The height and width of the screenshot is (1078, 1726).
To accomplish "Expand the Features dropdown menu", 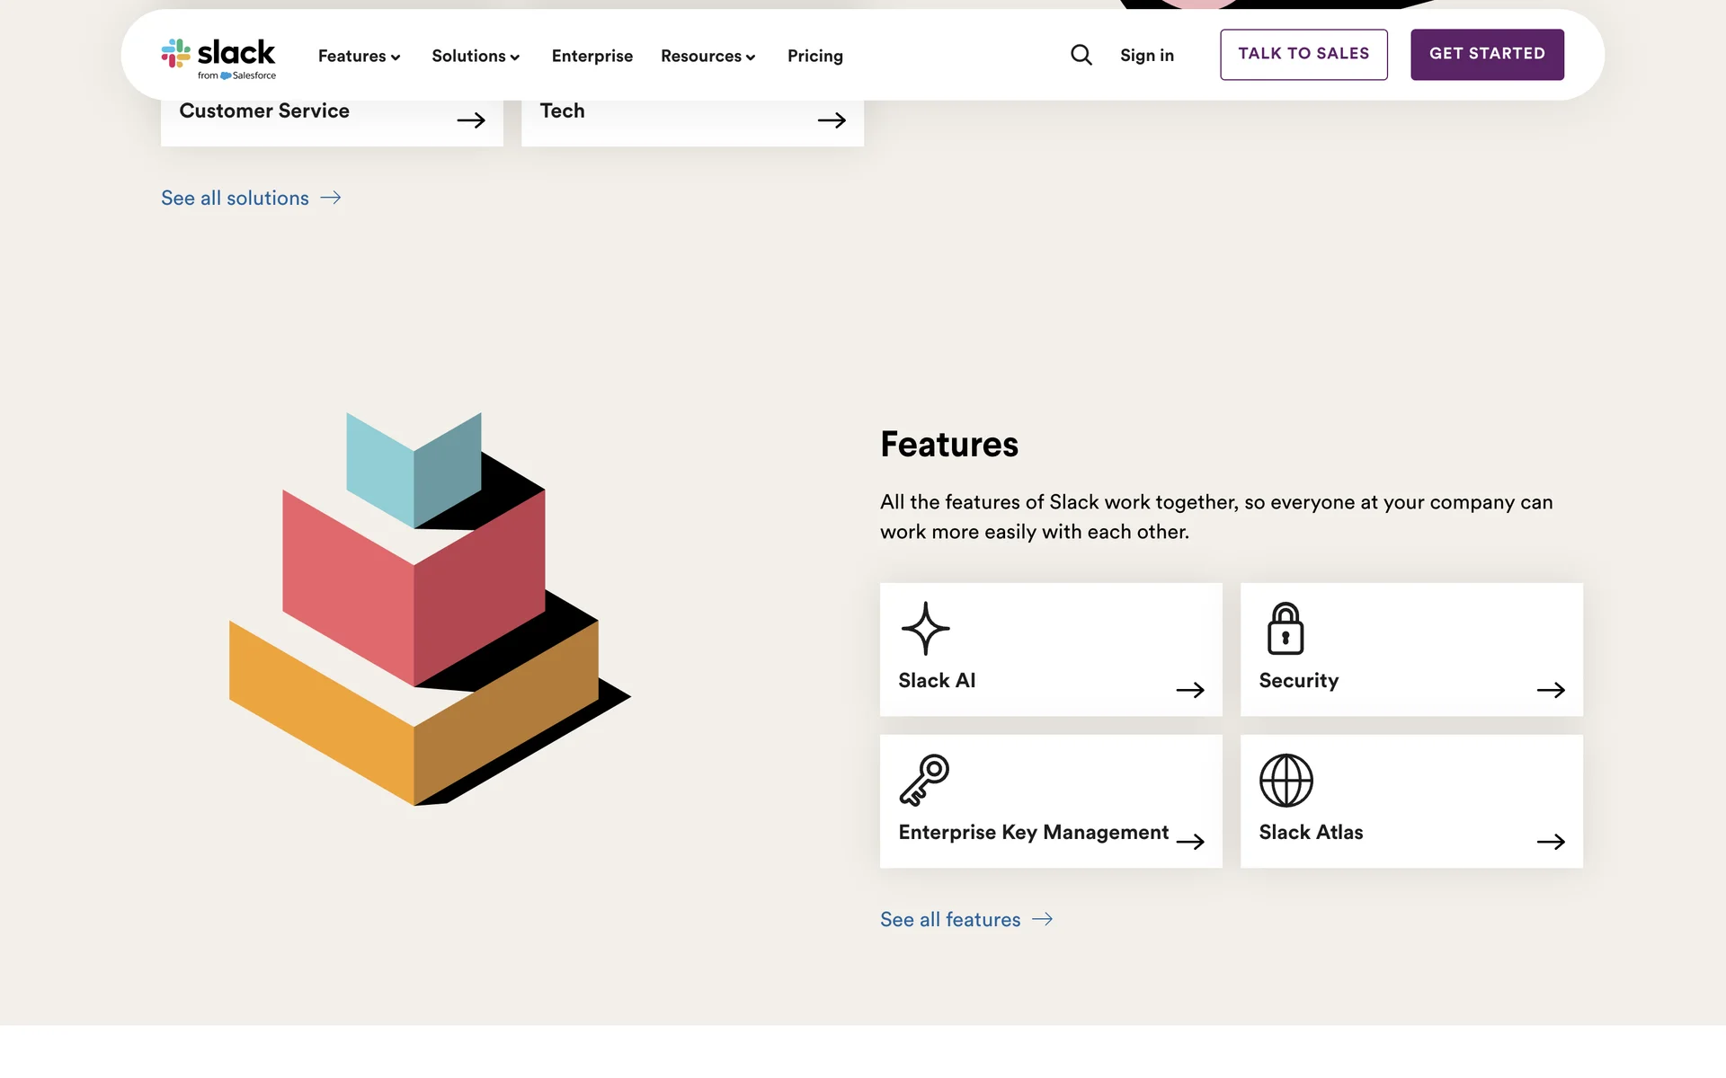I will [359, 56].
